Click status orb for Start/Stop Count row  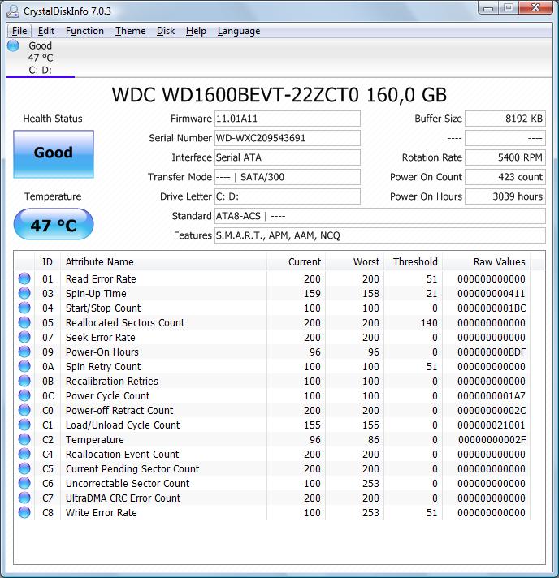pyautogui.click(x=24, y=308)
